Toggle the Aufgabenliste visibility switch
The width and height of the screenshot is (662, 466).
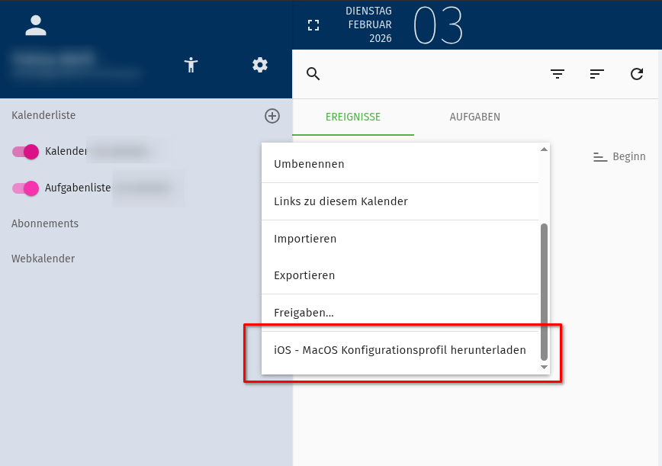tap(25, 188)
